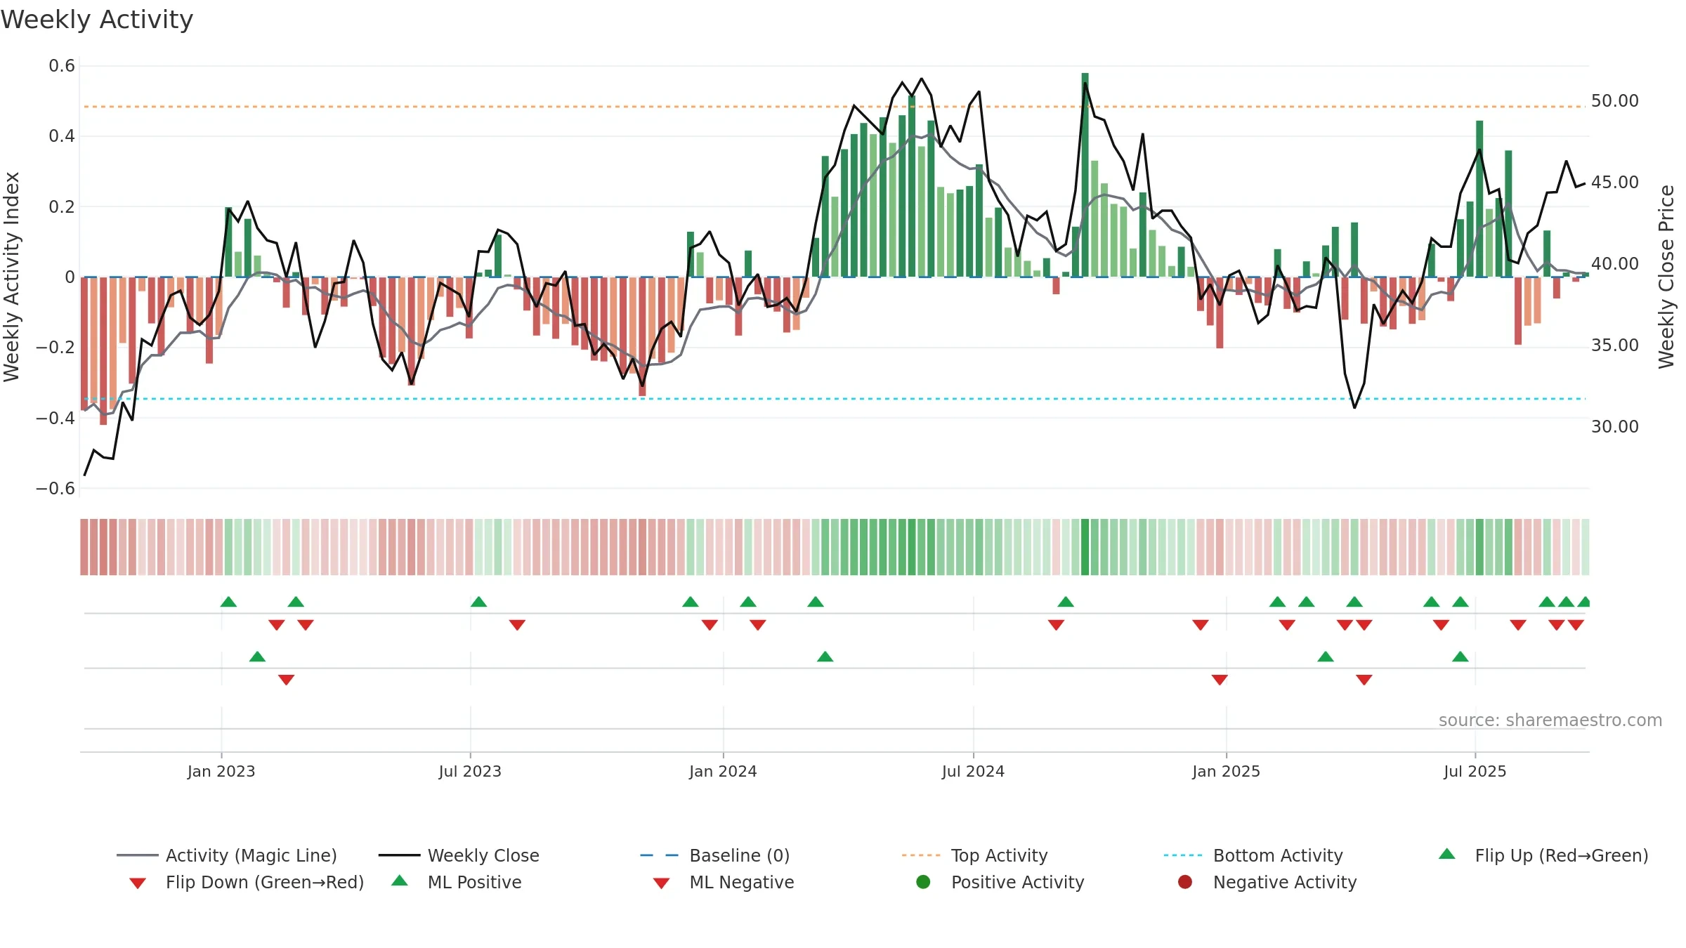1686x948 pixels.
Task: Click the 30.00 price axis tick
Action: 1615,427
